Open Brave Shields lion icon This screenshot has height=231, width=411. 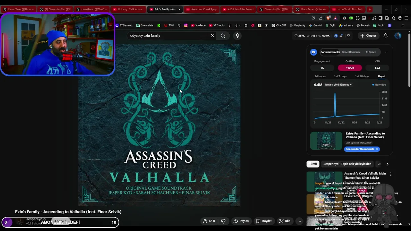pos(328,18)
